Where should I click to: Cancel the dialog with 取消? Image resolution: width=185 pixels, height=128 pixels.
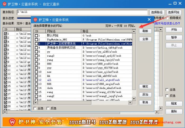point(145,102)
